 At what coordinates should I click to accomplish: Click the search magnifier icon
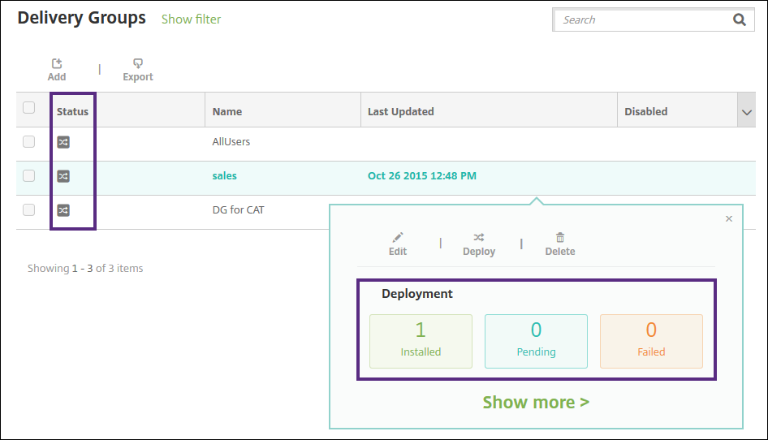pos(739,19)
